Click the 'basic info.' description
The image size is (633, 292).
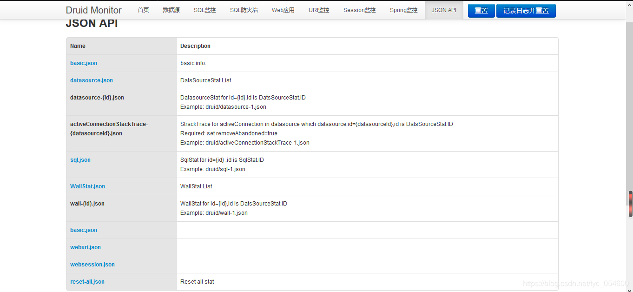click(x=193, y=63)
